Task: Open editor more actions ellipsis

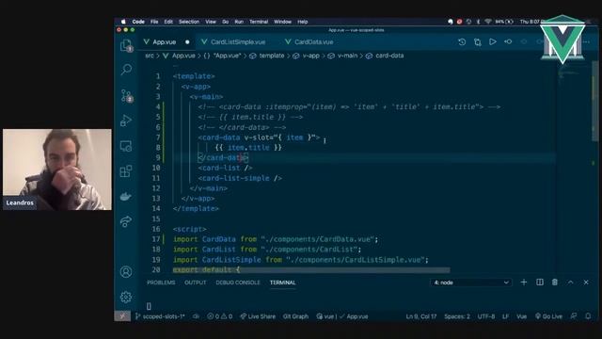Action: click(586, 41)
